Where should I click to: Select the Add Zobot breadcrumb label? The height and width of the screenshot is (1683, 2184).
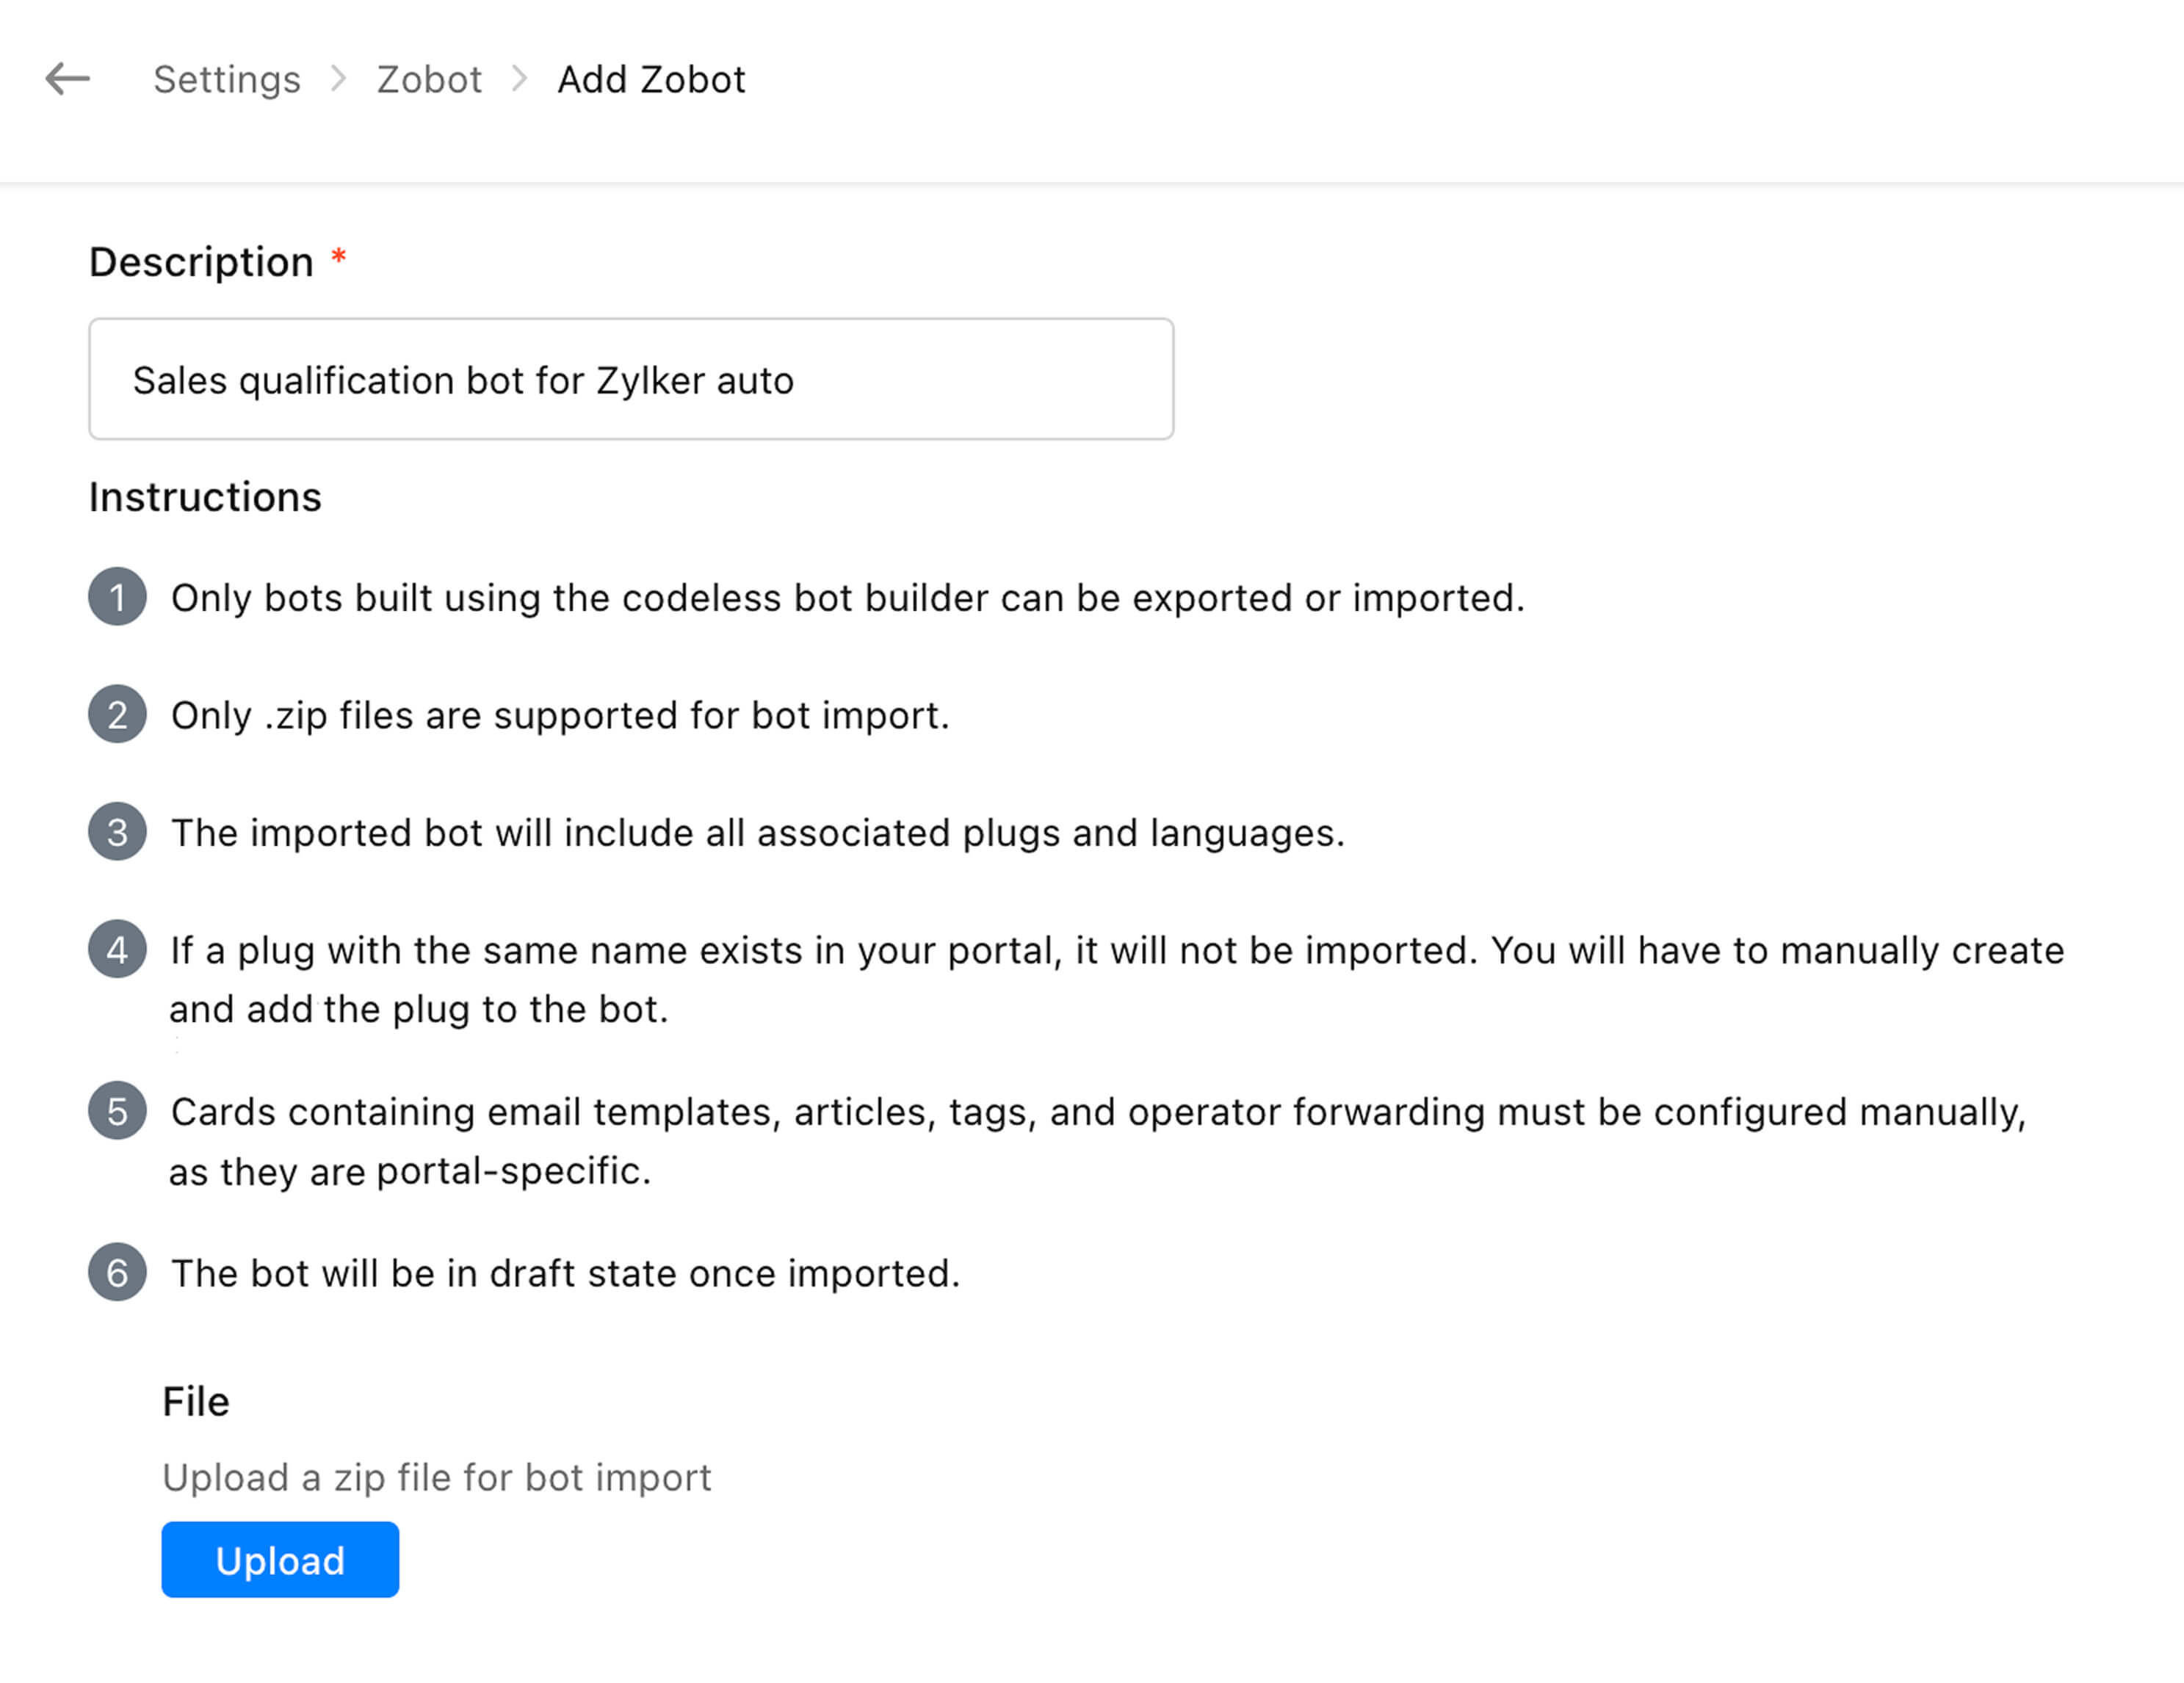coord(651,79)
